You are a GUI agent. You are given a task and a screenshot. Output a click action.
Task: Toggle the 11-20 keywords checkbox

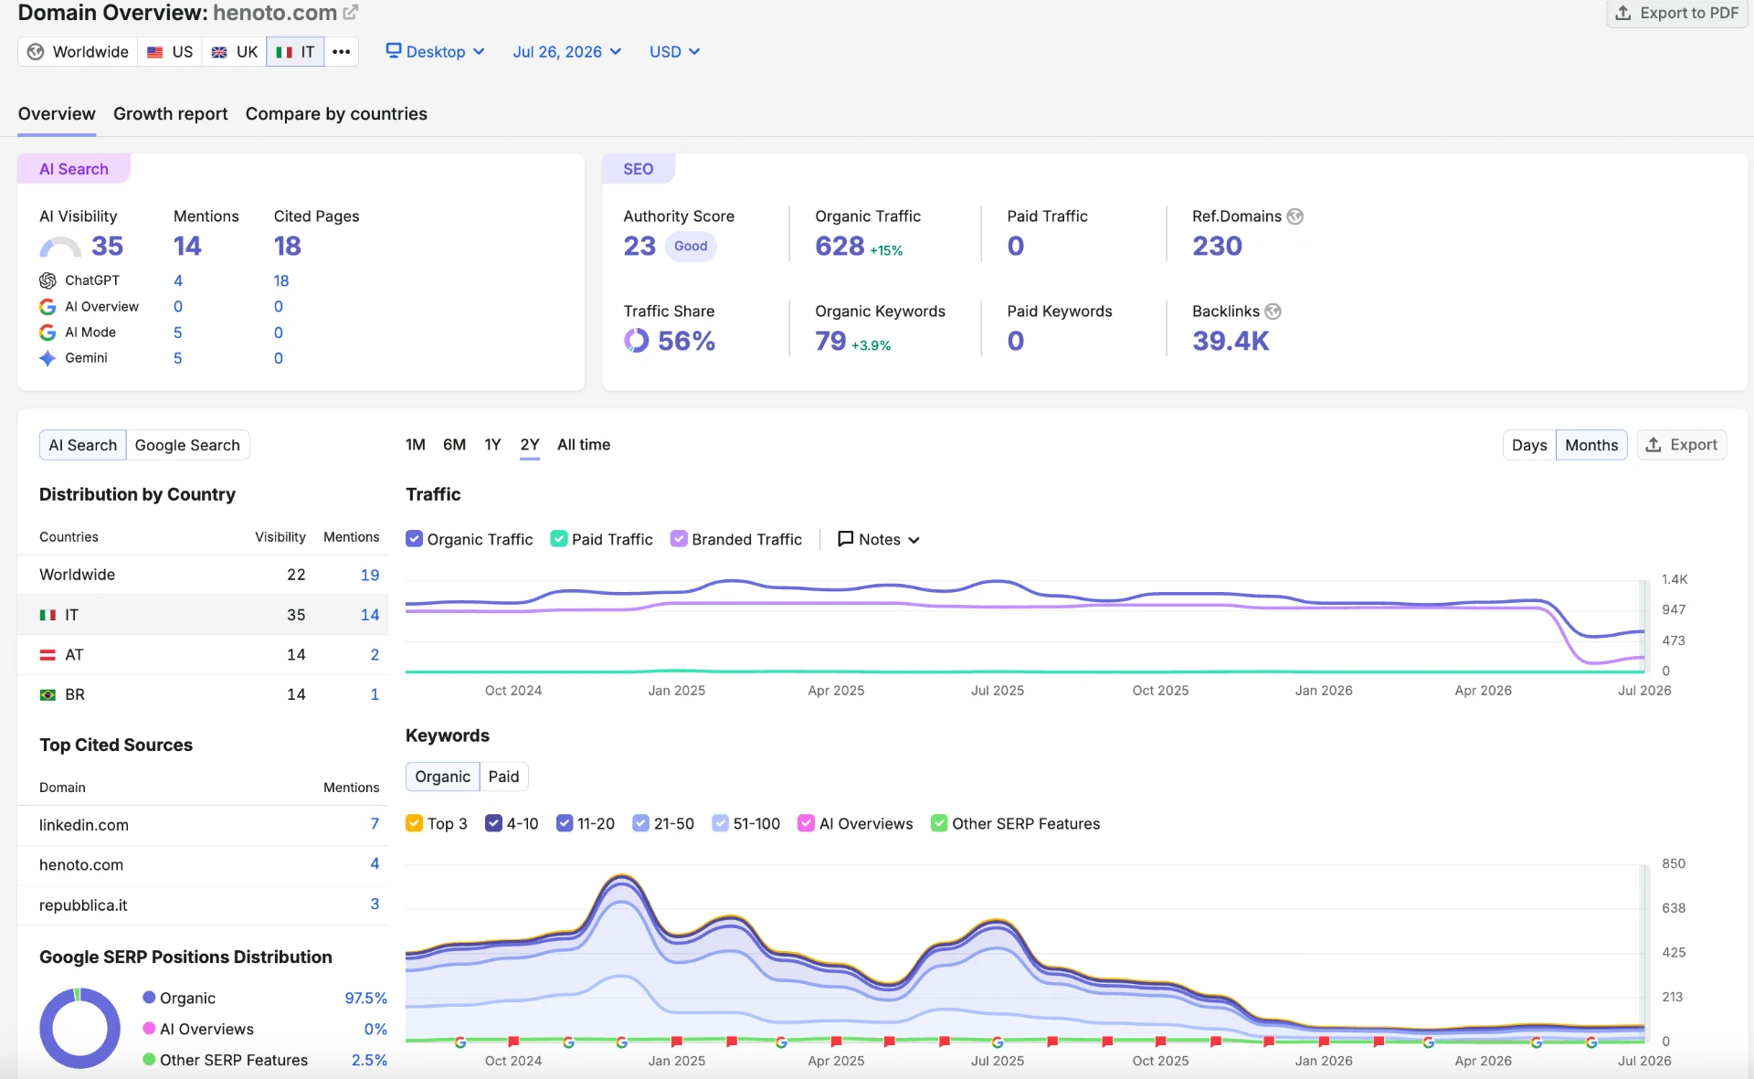click(565, 823)
